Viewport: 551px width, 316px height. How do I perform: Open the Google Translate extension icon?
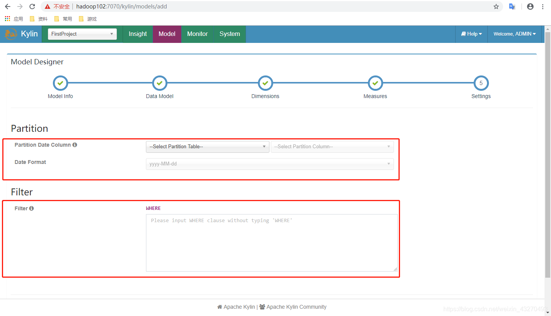[512, 7]
